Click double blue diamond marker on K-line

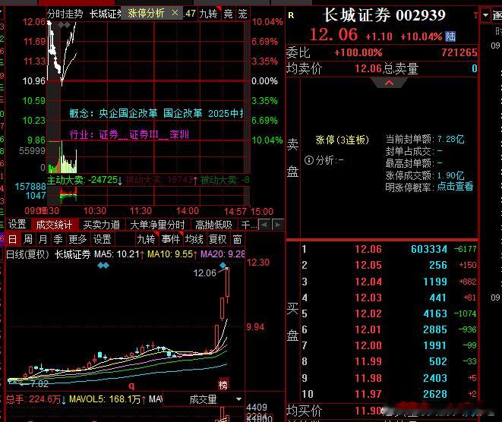103,265
